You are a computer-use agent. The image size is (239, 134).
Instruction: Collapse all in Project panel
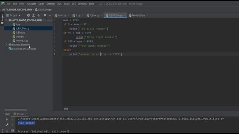tap(38, 15)
